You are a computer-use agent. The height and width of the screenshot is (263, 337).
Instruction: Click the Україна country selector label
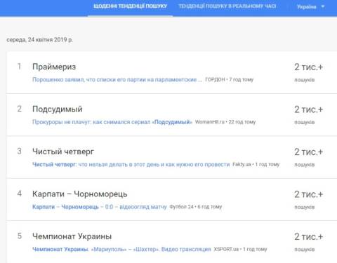tap(307, 6)
